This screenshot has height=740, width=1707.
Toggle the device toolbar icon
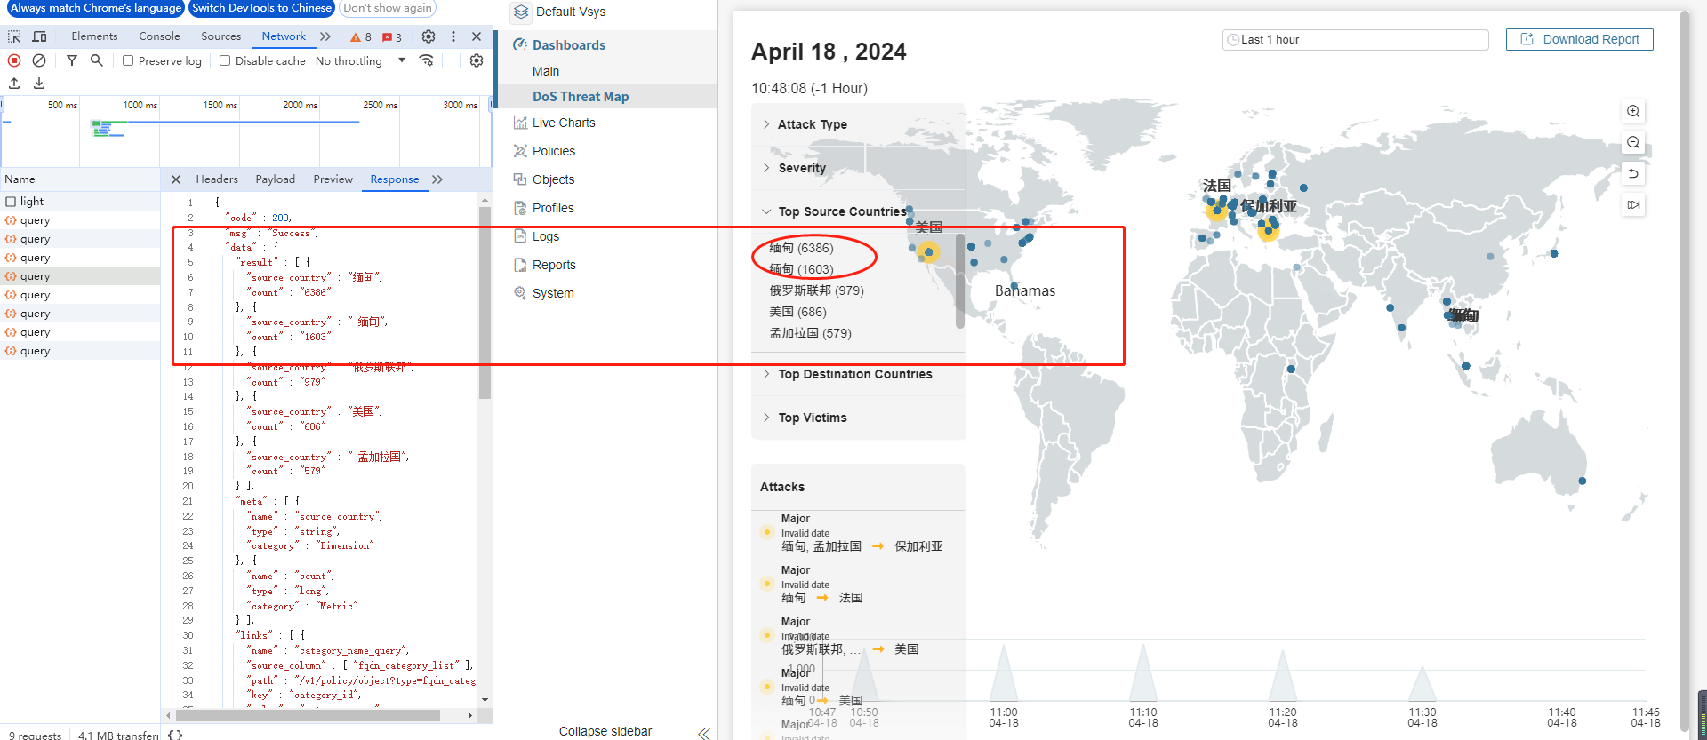(39, 36)
